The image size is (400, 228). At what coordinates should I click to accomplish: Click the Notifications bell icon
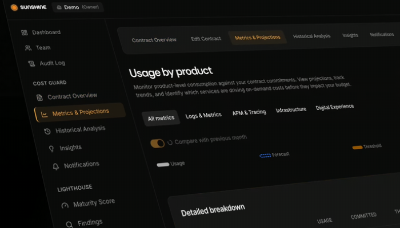[56, 166]
